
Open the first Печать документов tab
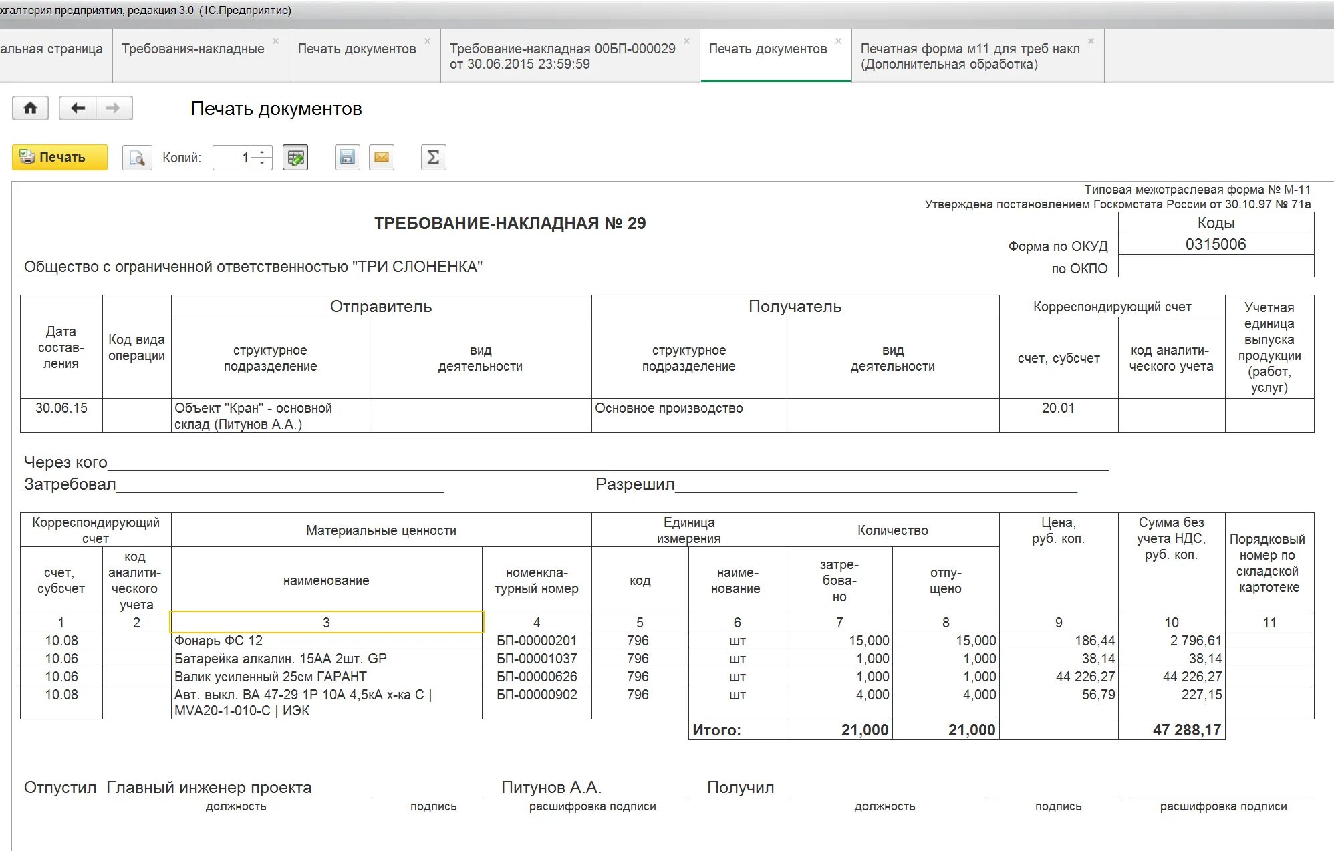coord(357,49)
